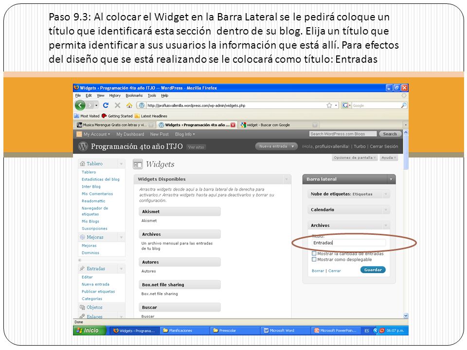Collapse the Entradas menu section arrow
The height and width of the screenshot is (350, 467).
click(121, 268)
